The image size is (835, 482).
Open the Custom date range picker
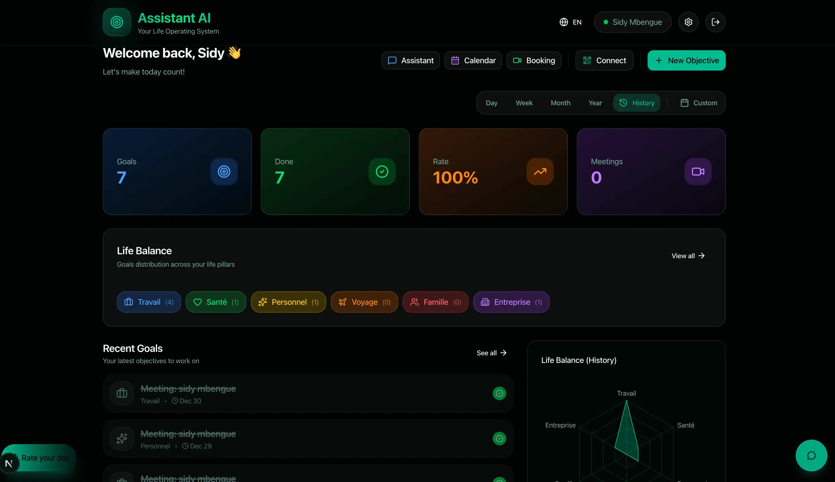tap(699, 103)
